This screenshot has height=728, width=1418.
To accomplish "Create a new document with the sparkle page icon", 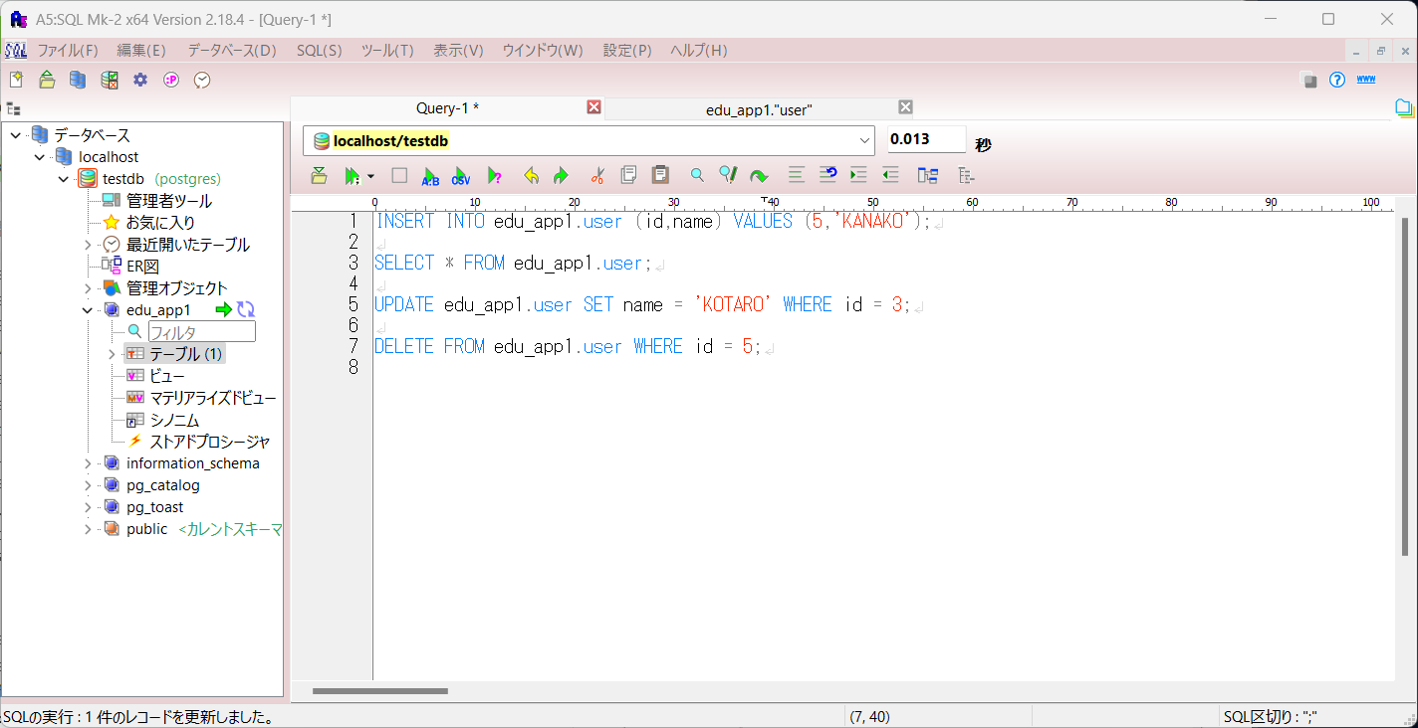I will click(x=16, y=80).
